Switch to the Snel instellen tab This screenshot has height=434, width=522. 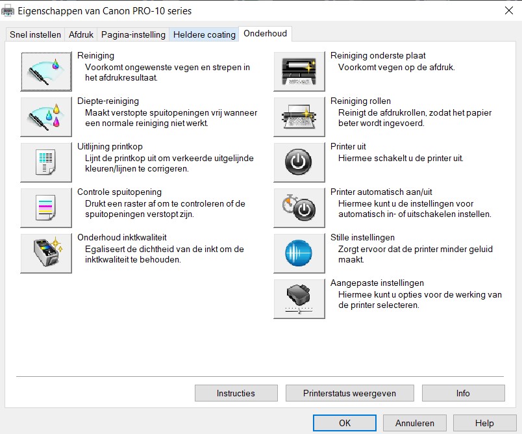click(35, 34)
